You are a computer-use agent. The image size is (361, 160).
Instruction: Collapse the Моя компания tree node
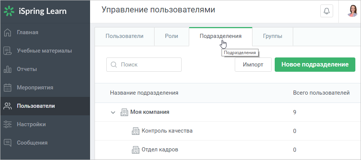click(113, 112)
